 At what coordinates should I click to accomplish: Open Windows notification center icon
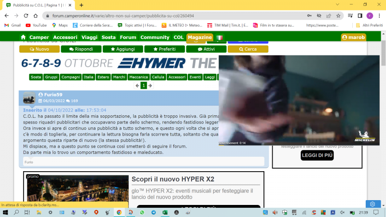coord(376,212)
